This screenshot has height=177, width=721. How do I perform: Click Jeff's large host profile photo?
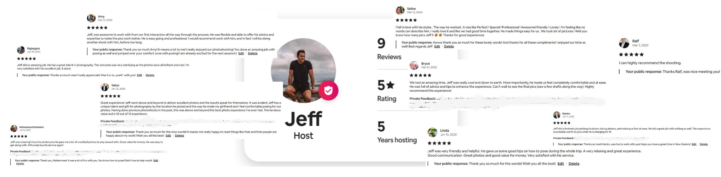[303, 71]
